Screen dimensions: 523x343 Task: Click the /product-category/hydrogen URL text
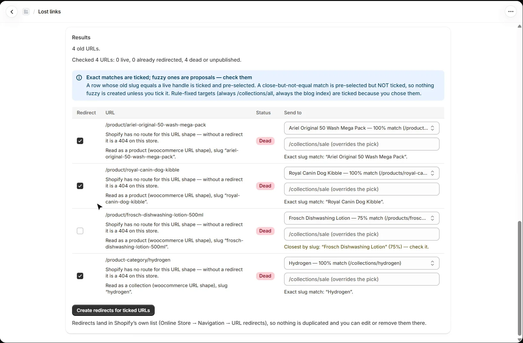tap(138, 260)
